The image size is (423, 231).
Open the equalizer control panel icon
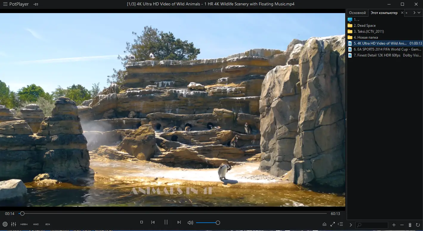(14, 224)
